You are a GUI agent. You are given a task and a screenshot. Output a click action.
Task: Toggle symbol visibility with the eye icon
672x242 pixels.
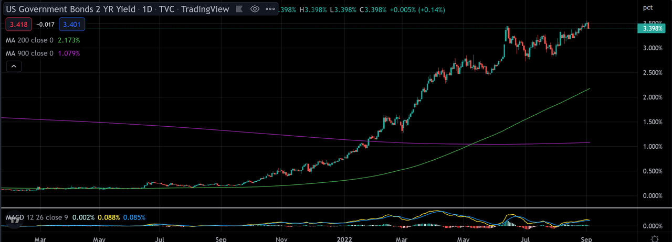pos(255,9)
